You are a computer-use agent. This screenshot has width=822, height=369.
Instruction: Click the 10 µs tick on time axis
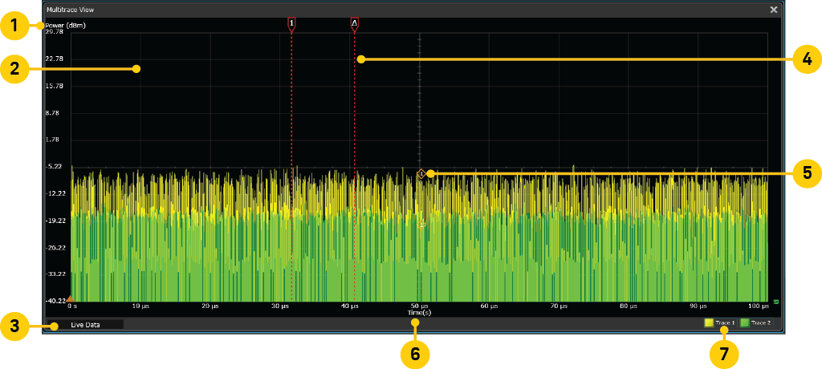pos(140,306)
